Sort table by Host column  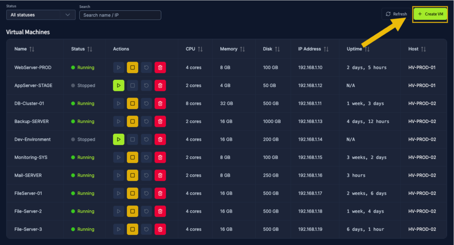tap(423, 49)
